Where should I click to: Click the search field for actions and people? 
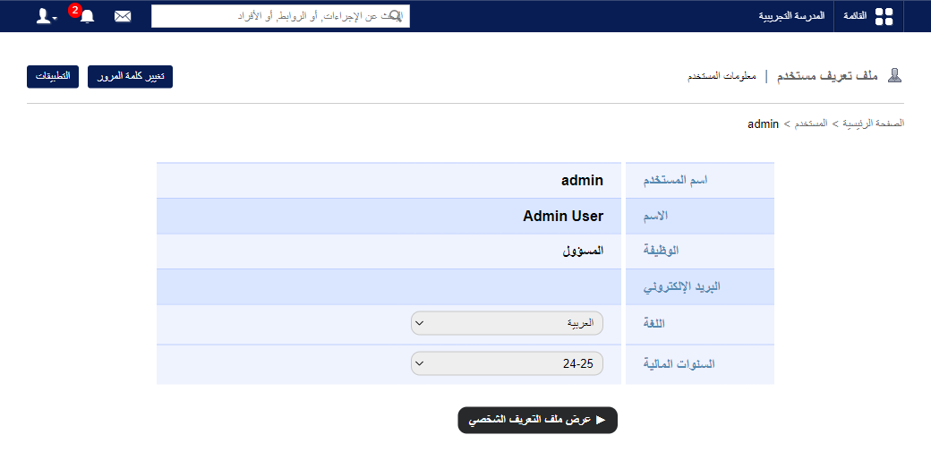click(x=280, y=16)
